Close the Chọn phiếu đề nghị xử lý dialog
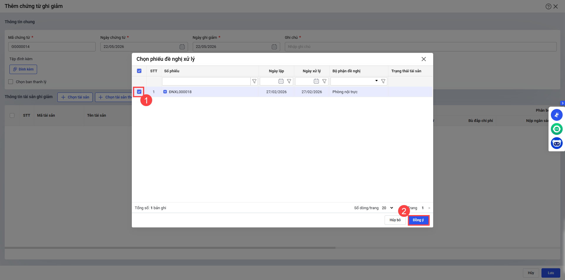The height and width of the screenshot is (280, 565). tap(423, 59)
